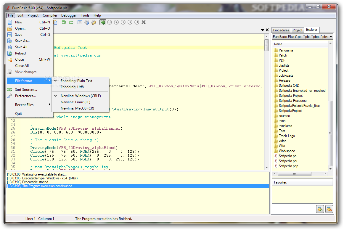Toggle the green bug debugger button
Viewport: 344px width, 230px height.
click(x=103, y=22)
